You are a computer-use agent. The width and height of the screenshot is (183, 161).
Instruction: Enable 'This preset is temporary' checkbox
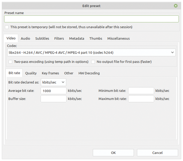pyautogui.click(x=7, y=27)
